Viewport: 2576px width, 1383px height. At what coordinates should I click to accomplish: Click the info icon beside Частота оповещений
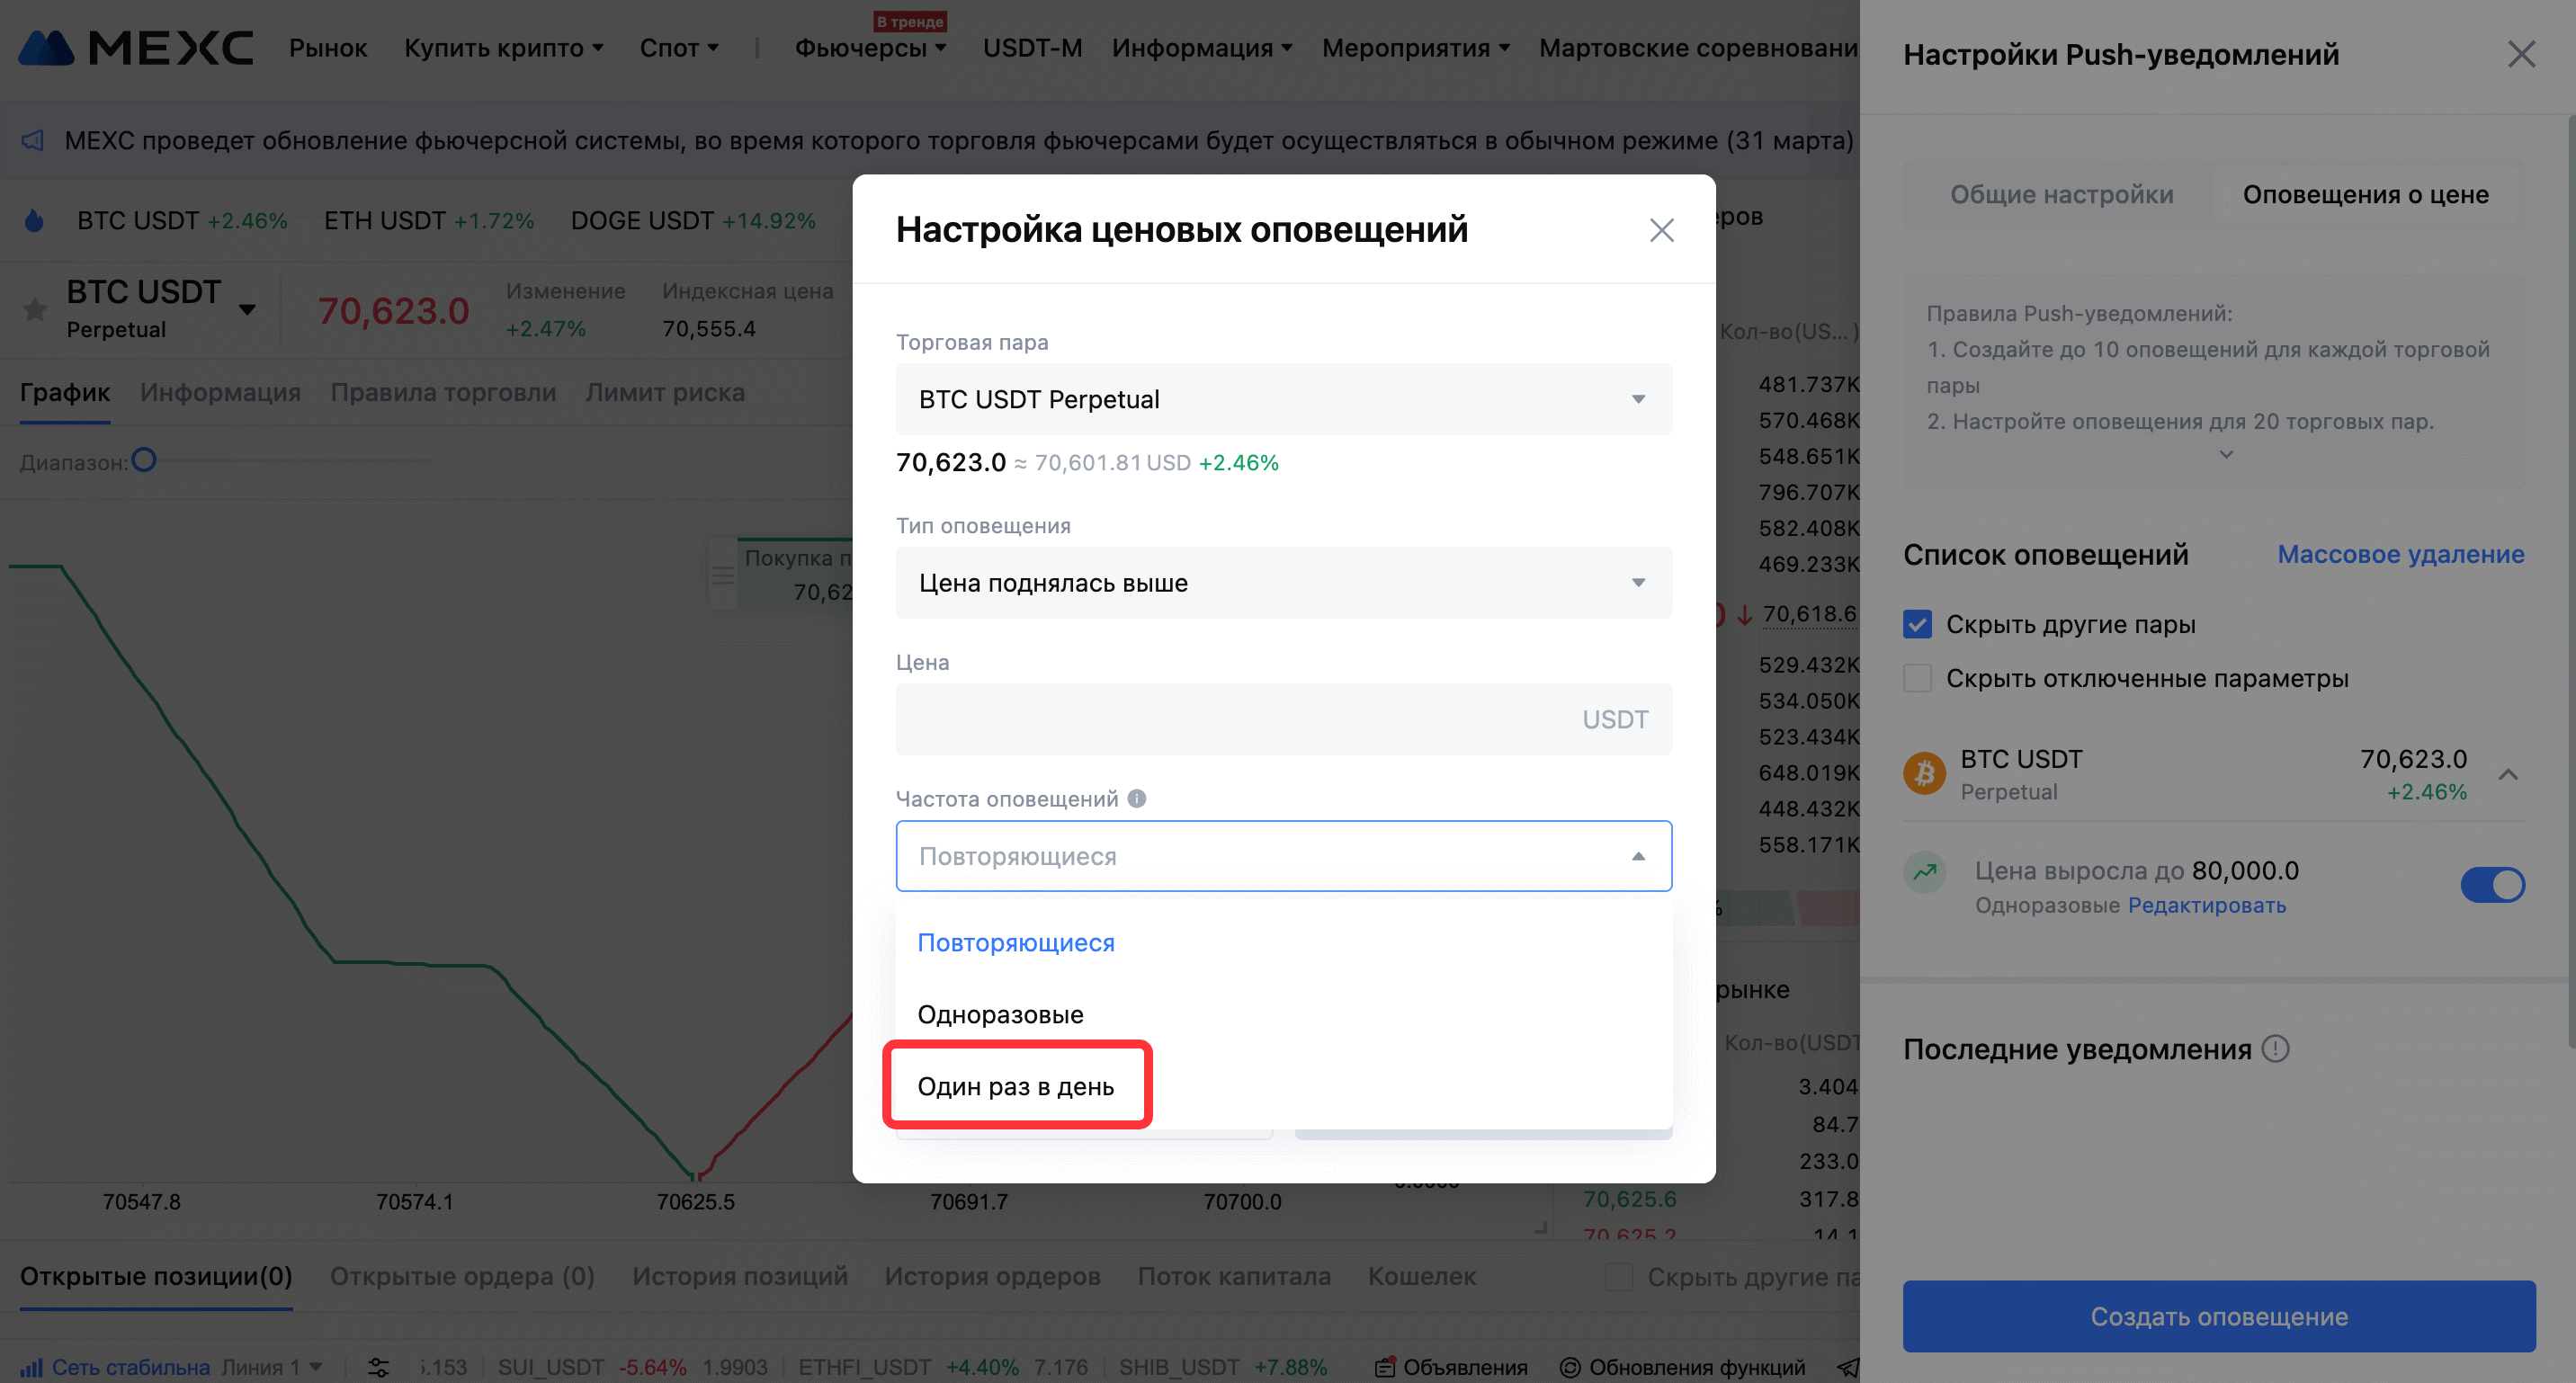(1137, 798)
